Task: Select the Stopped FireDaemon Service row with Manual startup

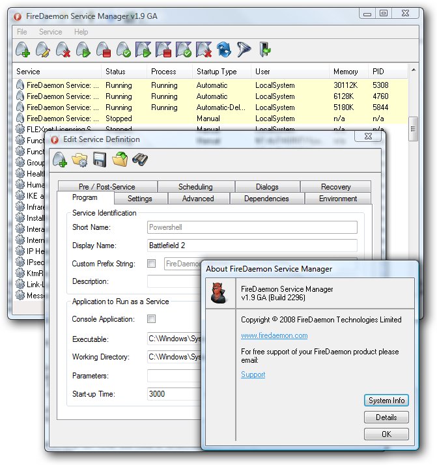Action: tap(210, 119)
